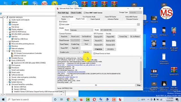Click the 0% progress bar

coord(96,85)
